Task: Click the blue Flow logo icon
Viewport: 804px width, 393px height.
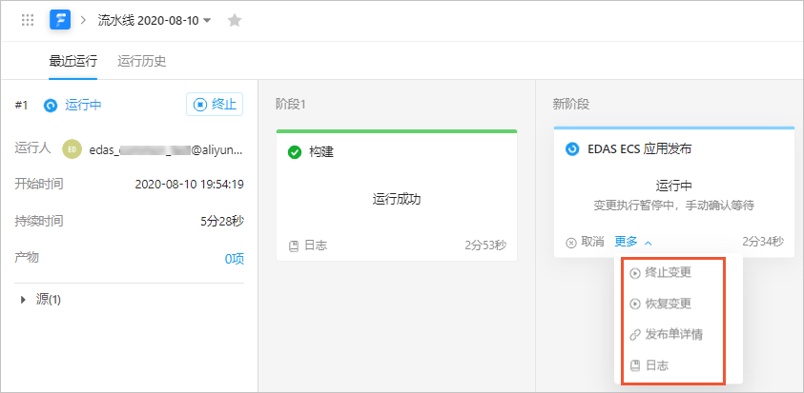Action: tap(60, 21)
